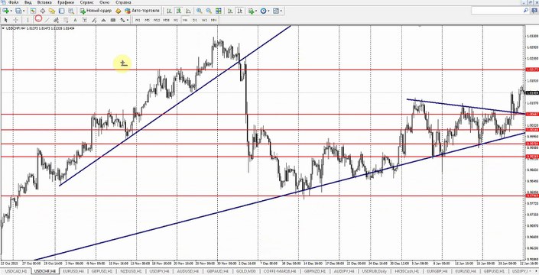The image size is (539, 275).
Task: Toggle chart shift
Action: coord(240,11)
